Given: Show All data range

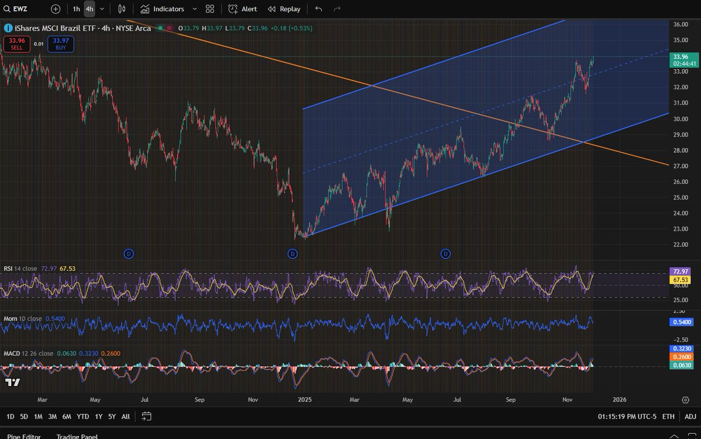Looking at the screenshot, I should pyautogui.click(x=126, y=416).
